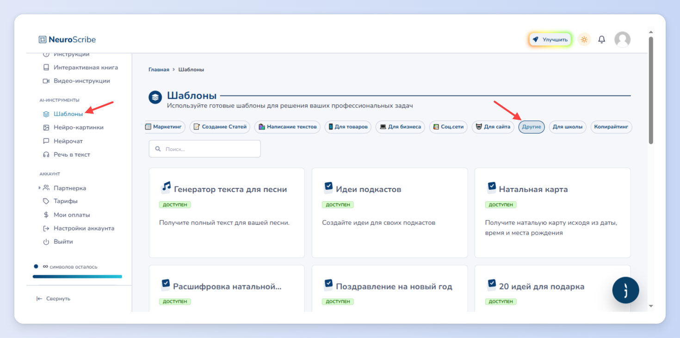Click the music note icon on song card
680x338 pixels.
coord(166,187)
